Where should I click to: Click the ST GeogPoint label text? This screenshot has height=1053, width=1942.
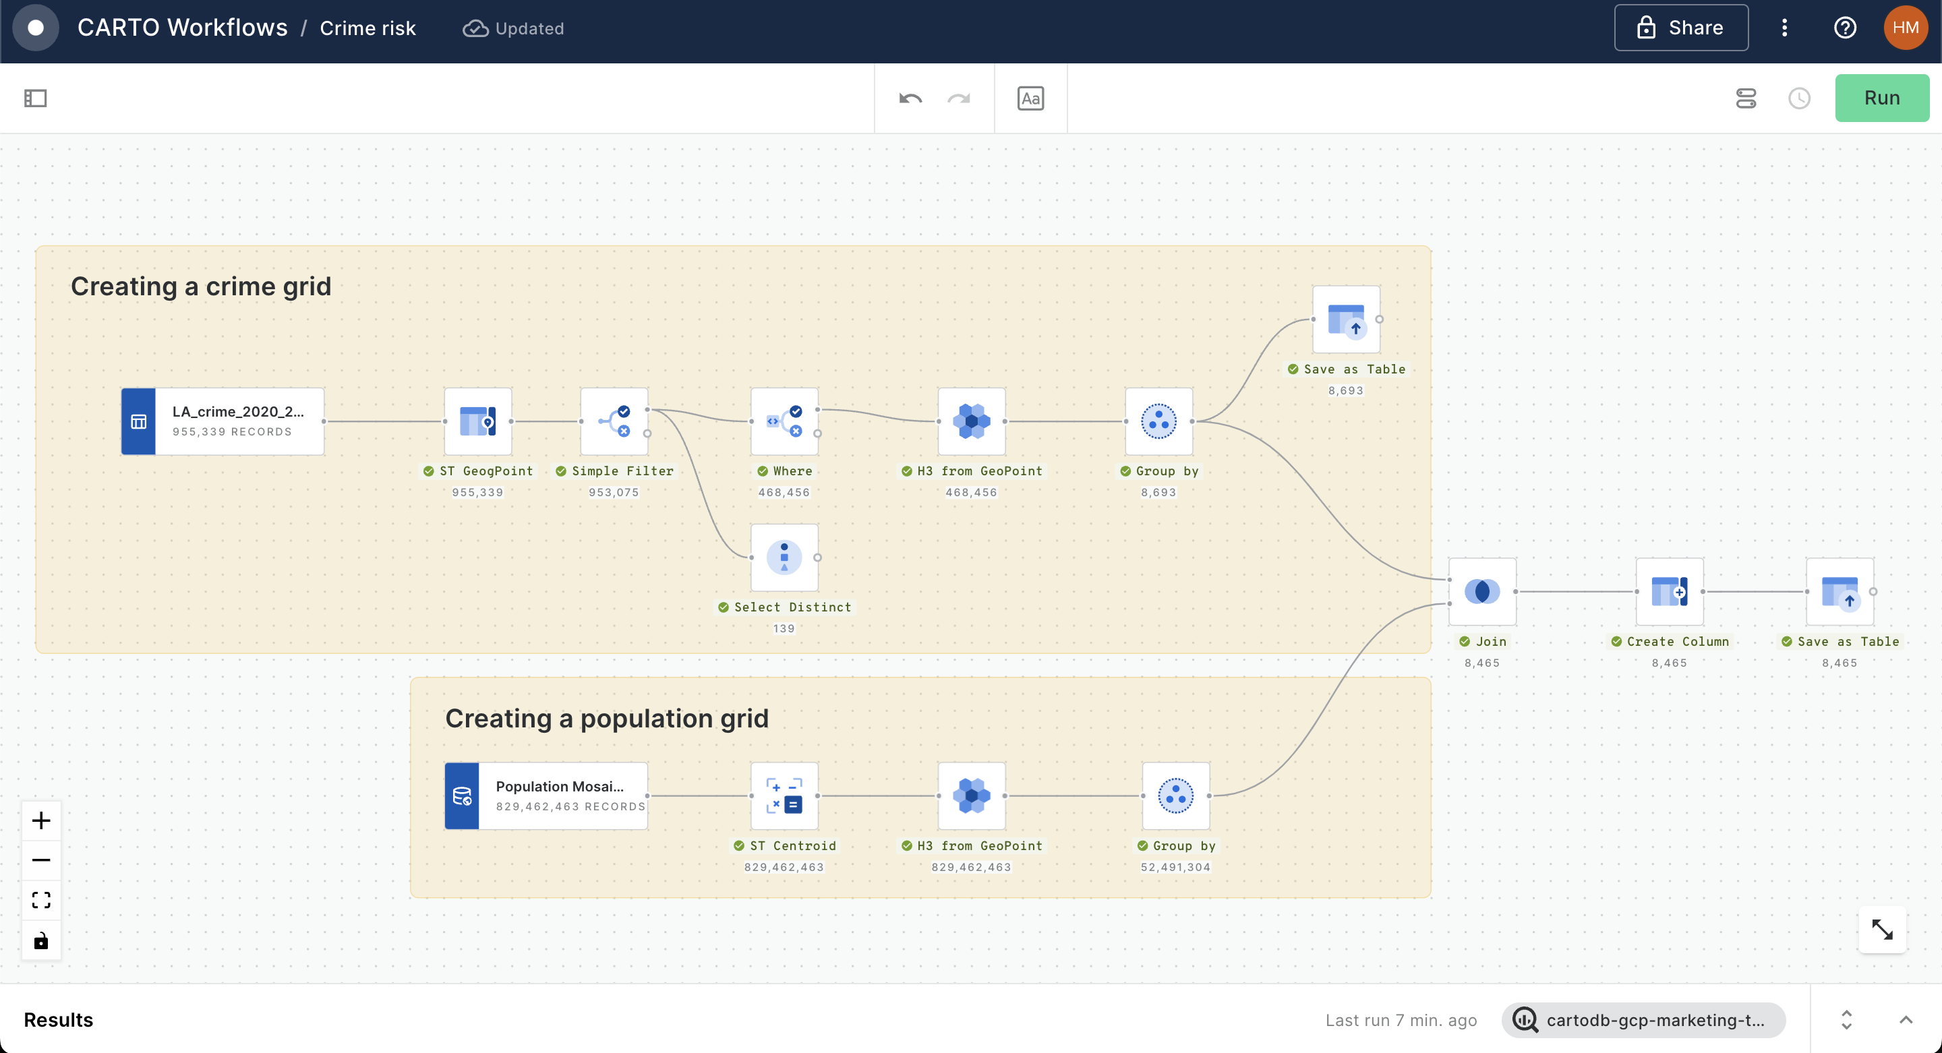pos(486,471)
